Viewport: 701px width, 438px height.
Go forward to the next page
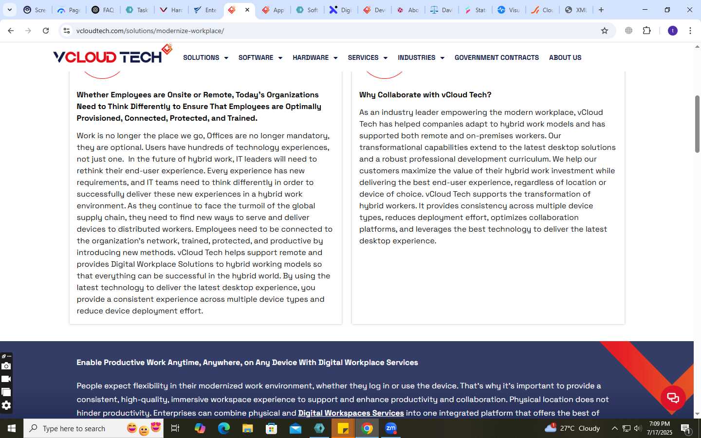pos(28,31)
